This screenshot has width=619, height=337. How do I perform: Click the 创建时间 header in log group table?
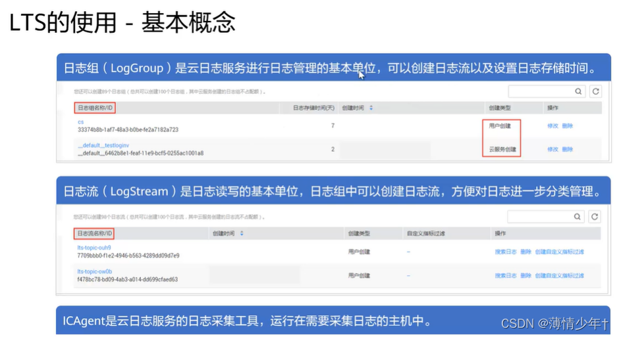click(353, 108)
